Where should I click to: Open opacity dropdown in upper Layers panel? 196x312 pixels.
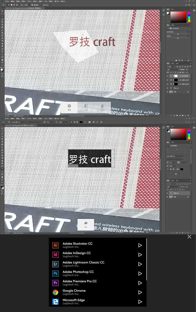pyautogui.click(x=190, y=69)
